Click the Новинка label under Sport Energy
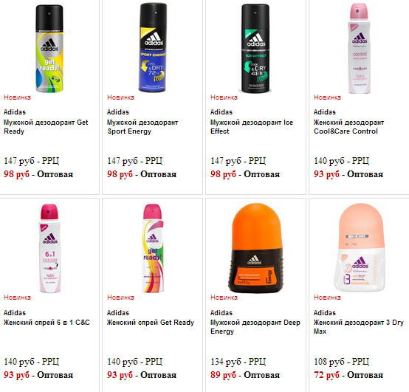 pyautogui.click(x=120, y=97)
